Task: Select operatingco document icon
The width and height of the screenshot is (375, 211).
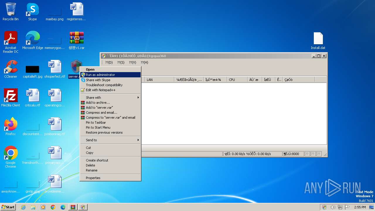Action: [54, 96]
